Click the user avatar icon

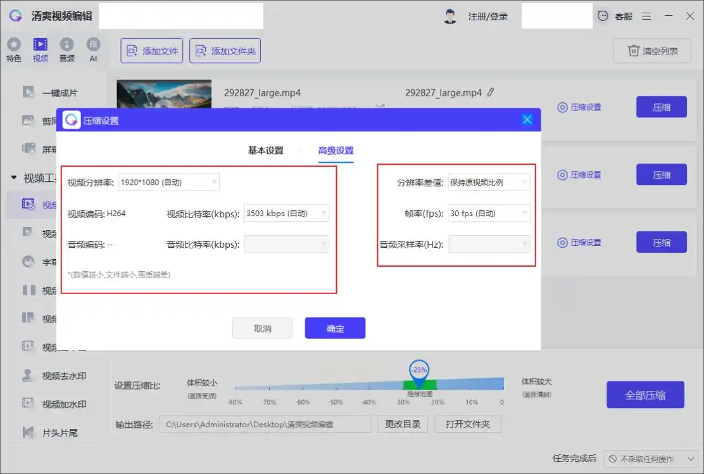(450, 16)
